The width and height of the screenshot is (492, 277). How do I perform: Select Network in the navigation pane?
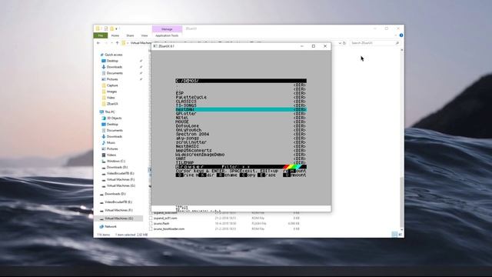pos(111,226)
